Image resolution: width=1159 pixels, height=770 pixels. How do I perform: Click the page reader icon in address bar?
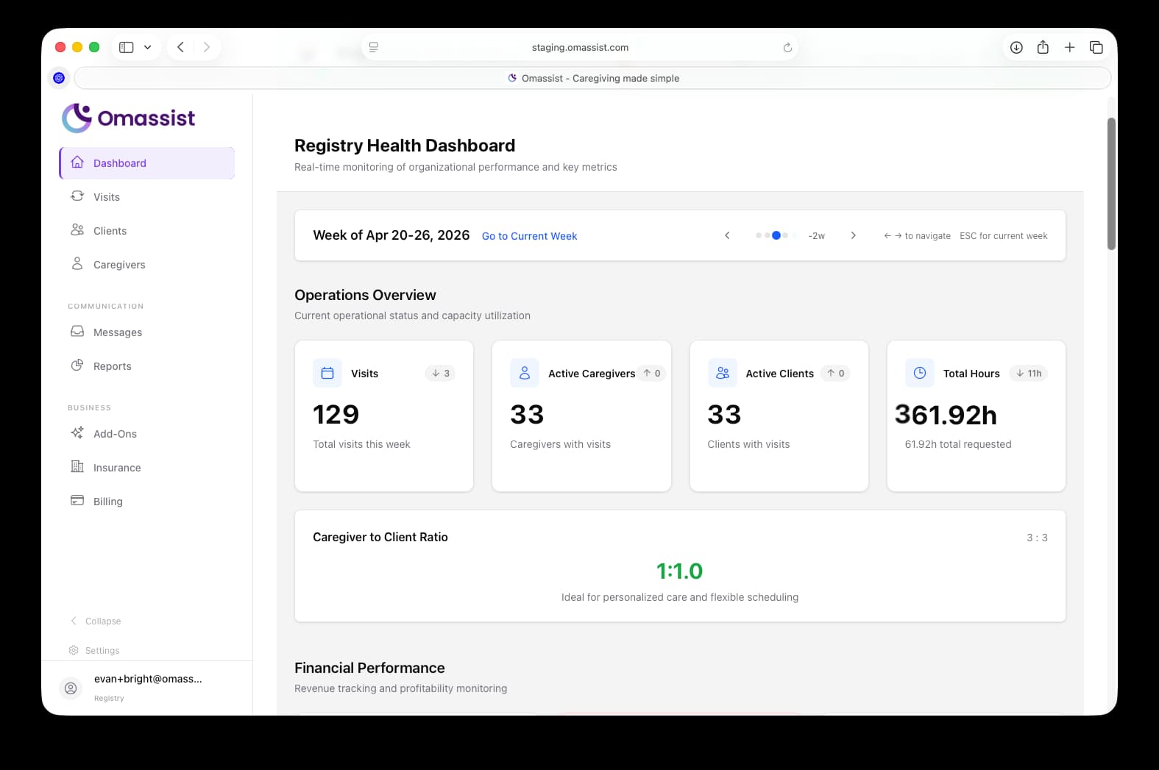(374, 47)
